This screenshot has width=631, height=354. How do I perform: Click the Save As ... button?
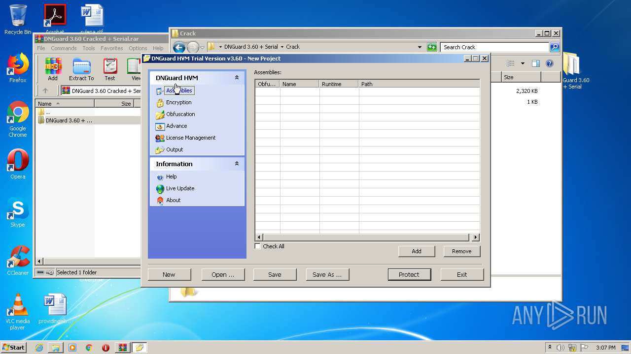coord(327,274)
